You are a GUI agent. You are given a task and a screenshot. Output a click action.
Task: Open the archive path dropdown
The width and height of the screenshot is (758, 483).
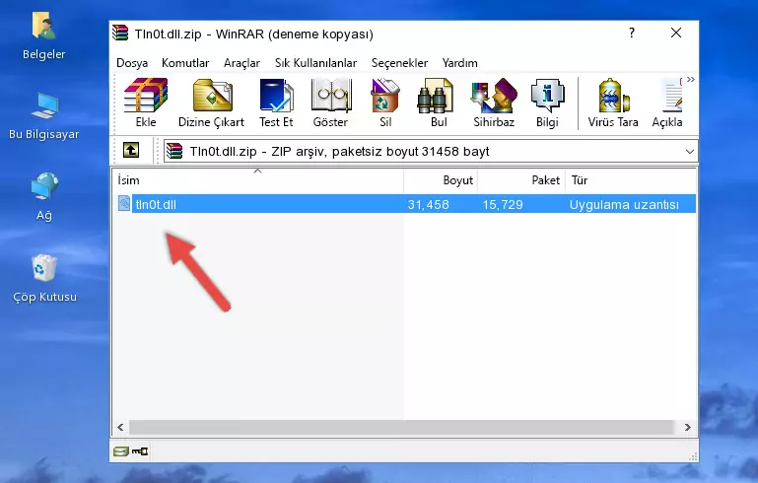click(689, 152)
